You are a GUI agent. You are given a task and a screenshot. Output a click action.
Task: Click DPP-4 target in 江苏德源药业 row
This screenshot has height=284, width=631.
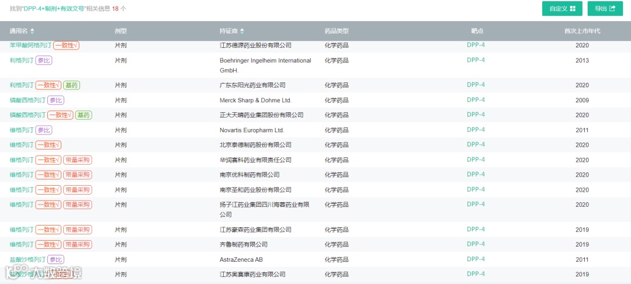[x=476, y=44]
